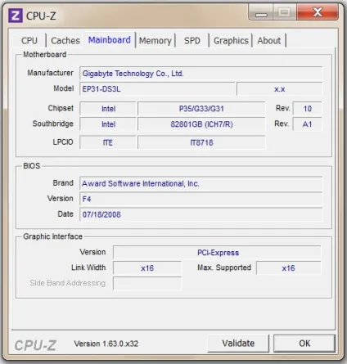The width and height of the screenshot is (347, 364).
Task: Confirm with the OK button
Action: click(304, 344)
